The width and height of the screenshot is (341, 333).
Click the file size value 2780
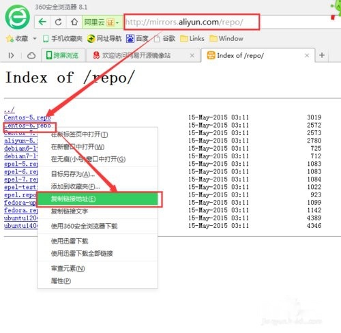[x=314, y=141]
